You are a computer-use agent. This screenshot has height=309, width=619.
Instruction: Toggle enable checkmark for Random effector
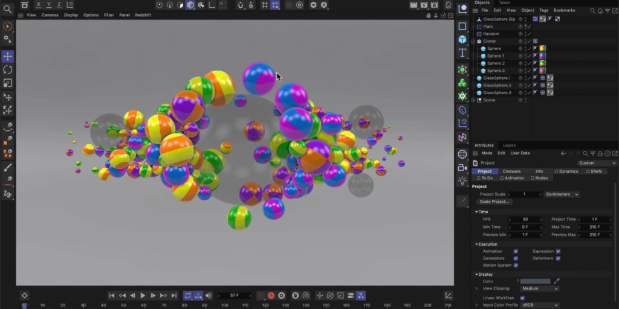[530, 34]
